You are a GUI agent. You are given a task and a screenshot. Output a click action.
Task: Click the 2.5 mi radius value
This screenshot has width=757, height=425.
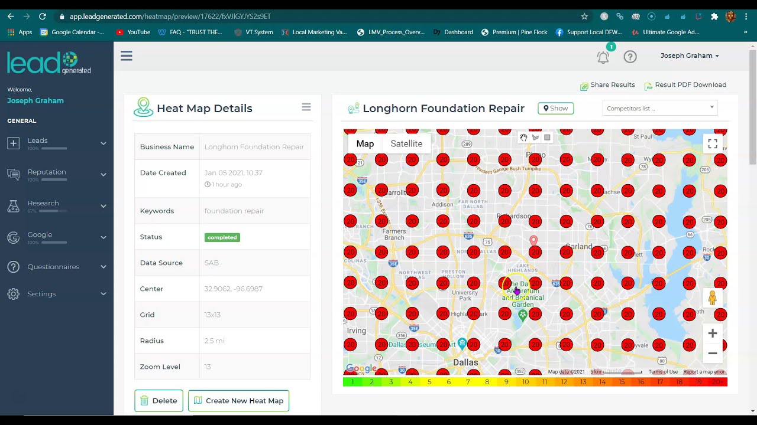click(x=215, y=341)
